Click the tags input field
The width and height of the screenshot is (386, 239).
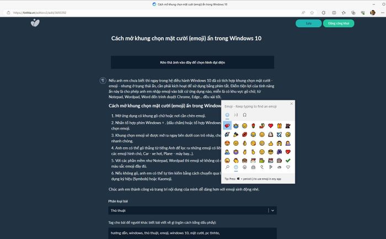pos(192,233)
